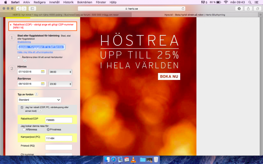
Task: Click the Share button in Safari
Action: pos(248,8)
